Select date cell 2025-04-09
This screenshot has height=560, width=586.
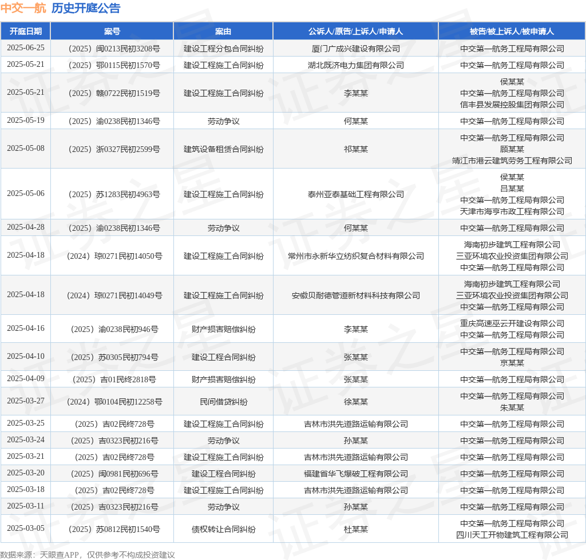click(25, 378)
